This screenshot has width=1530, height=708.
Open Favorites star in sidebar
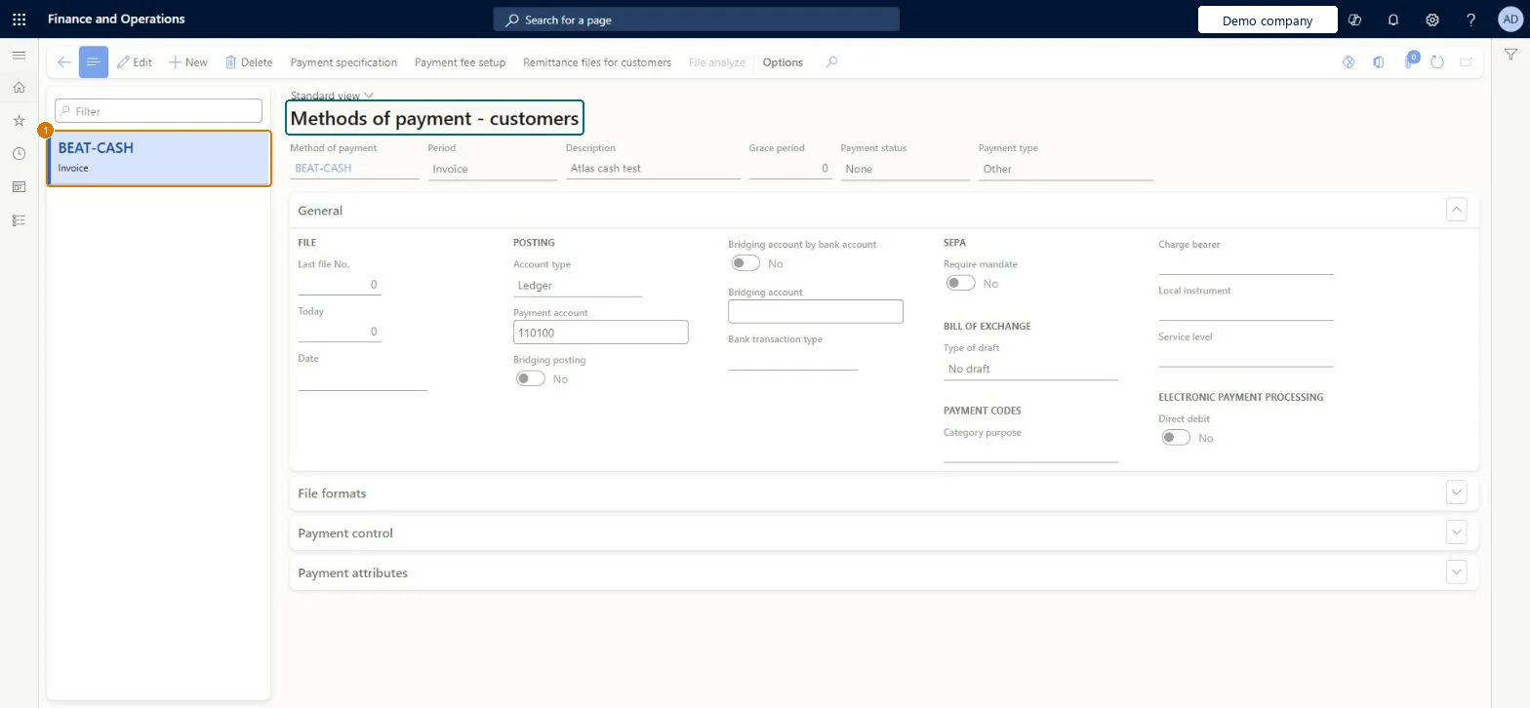point(19,121)
